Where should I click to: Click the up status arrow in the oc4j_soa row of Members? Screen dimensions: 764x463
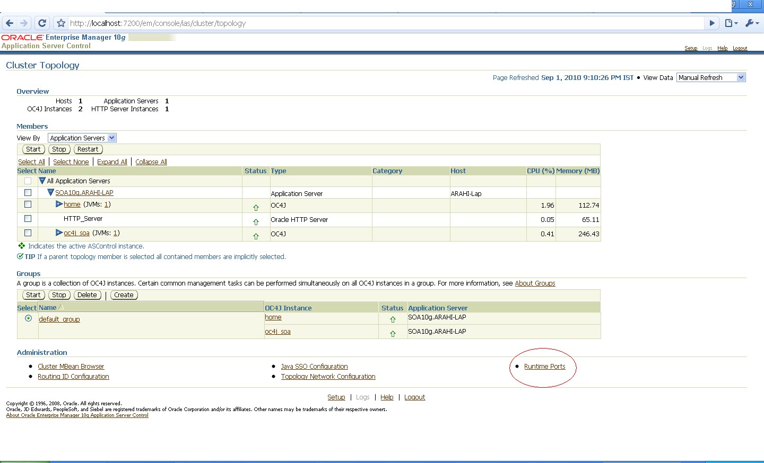point(256,236)
